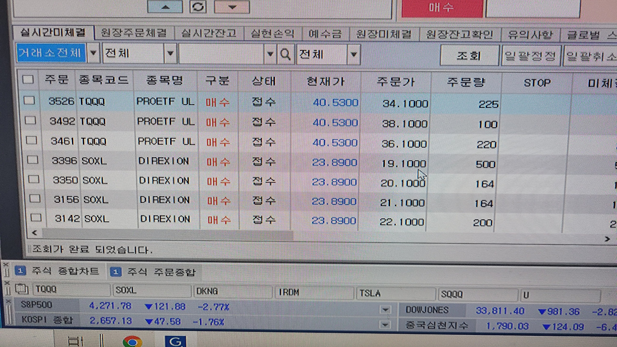
Task: Click the 조회 query button
Action: click(x=469, y=56)
